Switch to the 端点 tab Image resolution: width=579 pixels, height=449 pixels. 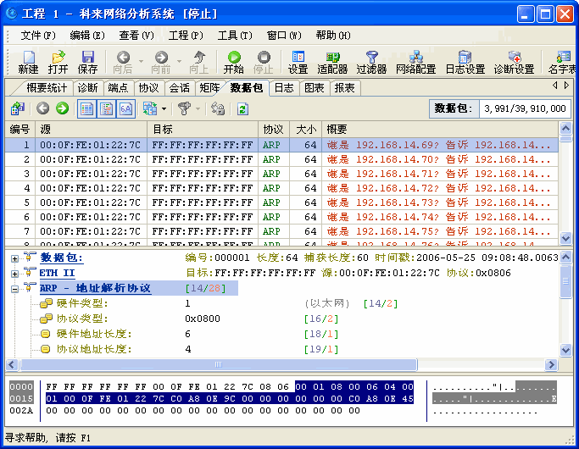coord(118,88)
